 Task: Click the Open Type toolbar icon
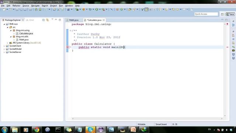point(130,10)
